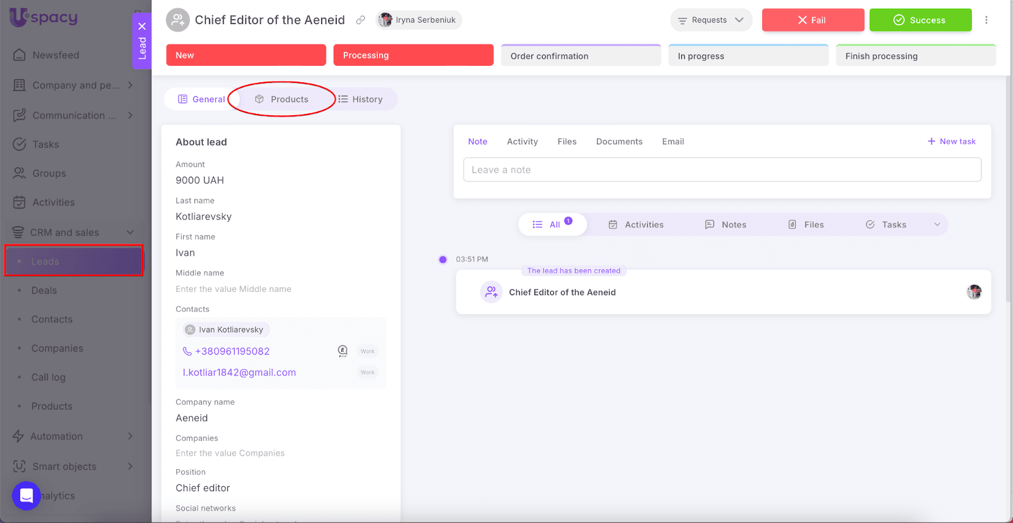Click the chat support bubble icon
This screenshot has width=1013, height=523.
coord(26,495)
